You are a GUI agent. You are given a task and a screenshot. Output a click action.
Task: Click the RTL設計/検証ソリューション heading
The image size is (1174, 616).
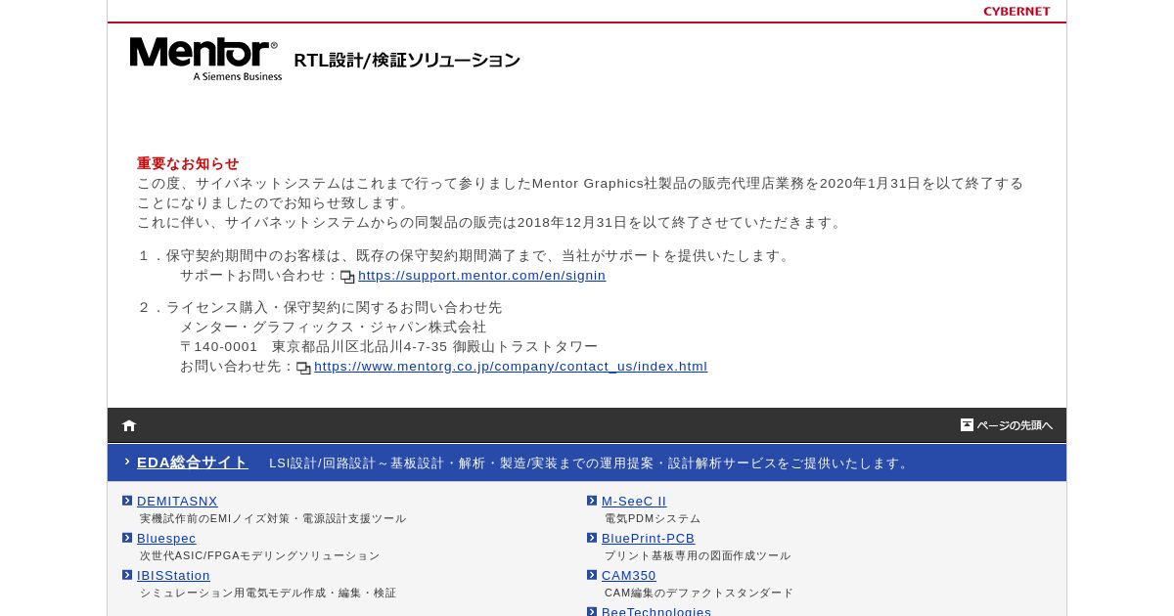(407, 60)
